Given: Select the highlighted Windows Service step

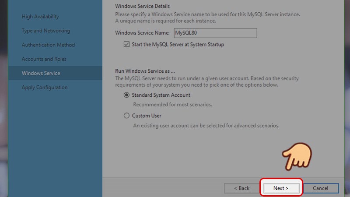Looking at the screenshot, I should coord(41,73).
